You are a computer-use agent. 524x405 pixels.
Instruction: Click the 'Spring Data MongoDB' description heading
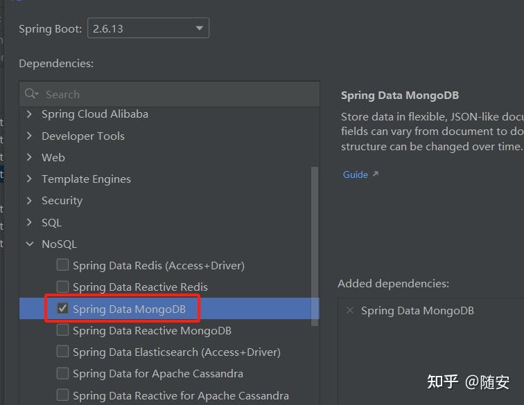[x=400, y=96]
